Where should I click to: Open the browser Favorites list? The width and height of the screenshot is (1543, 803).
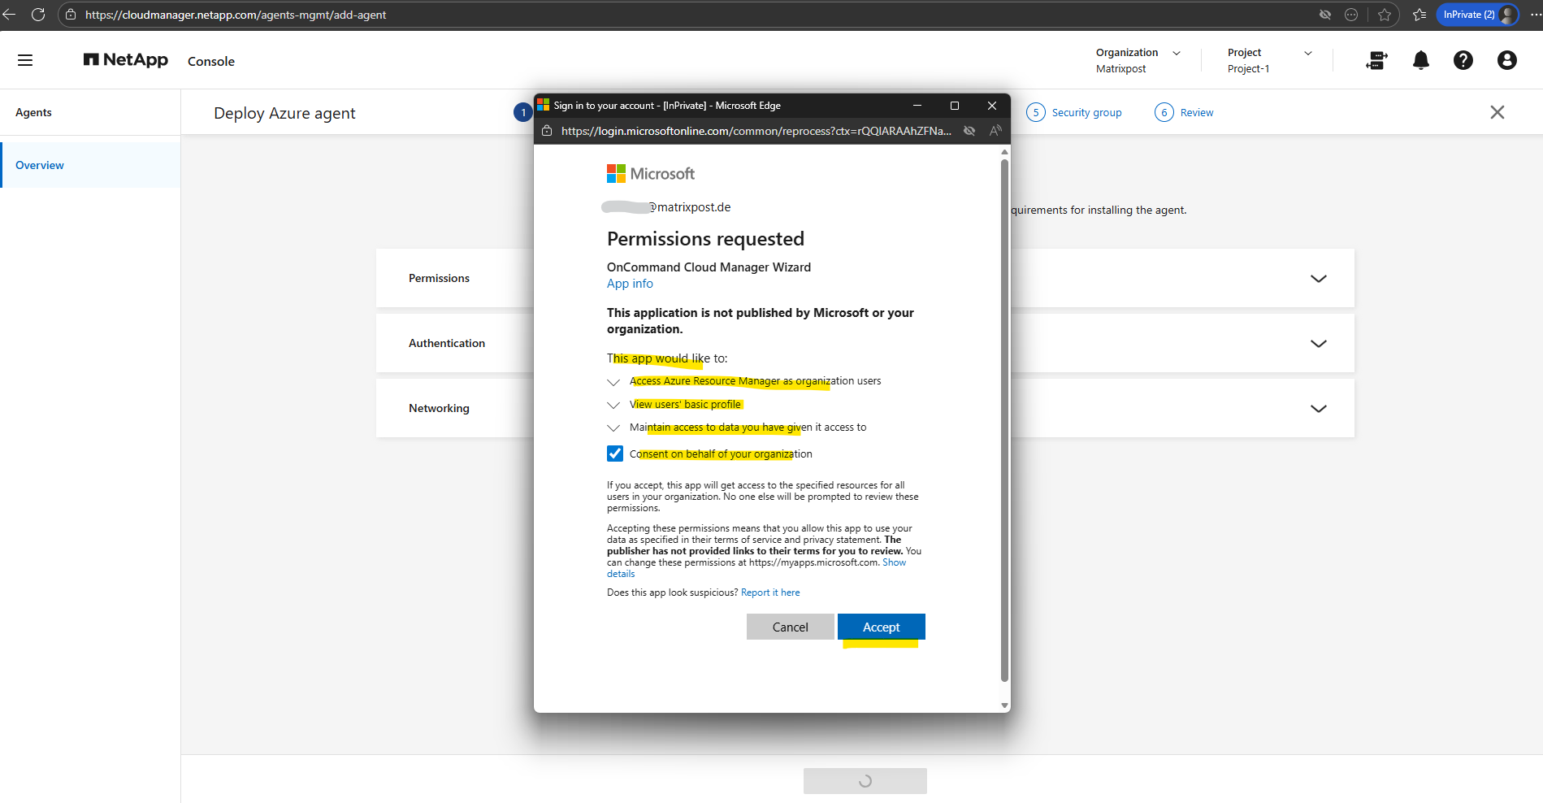click(1419, 15)
